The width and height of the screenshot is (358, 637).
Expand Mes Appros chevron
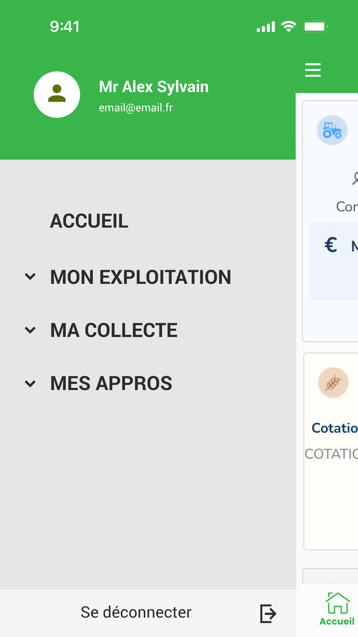point(30,384)
